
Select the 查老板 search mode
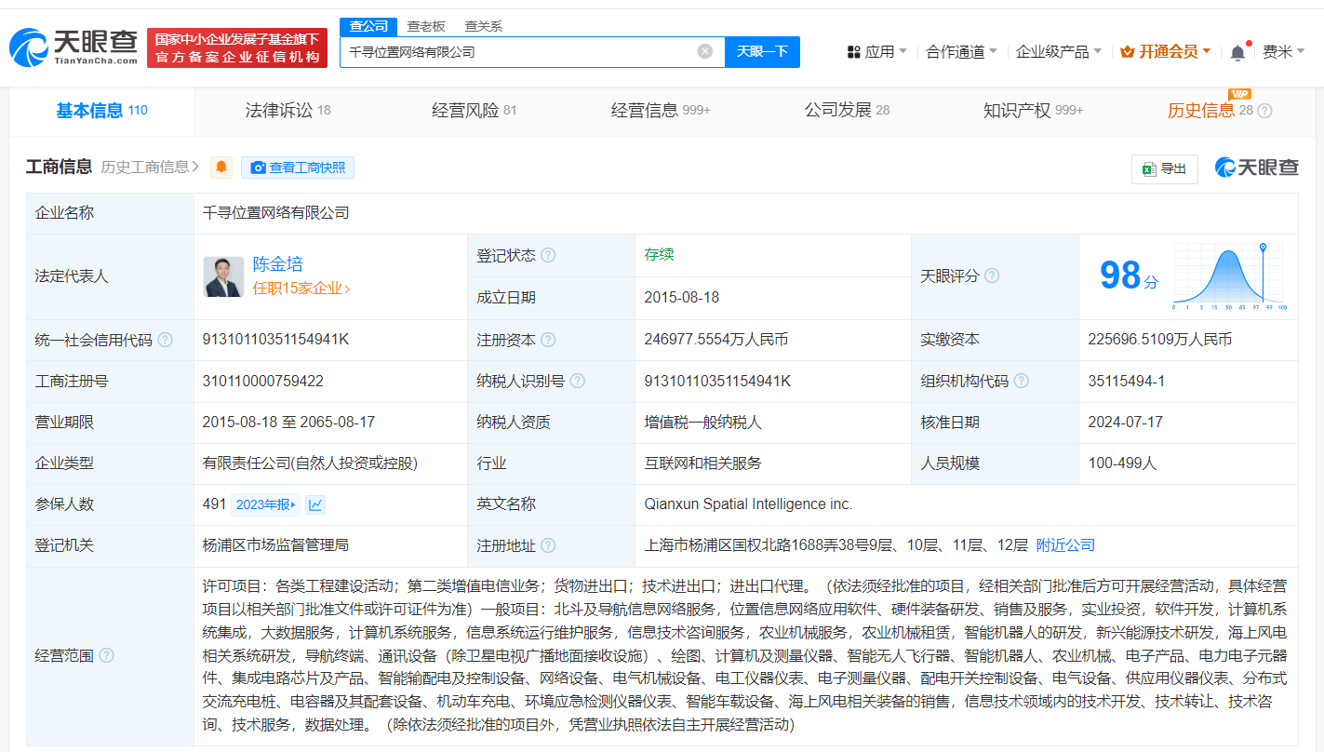426,26
